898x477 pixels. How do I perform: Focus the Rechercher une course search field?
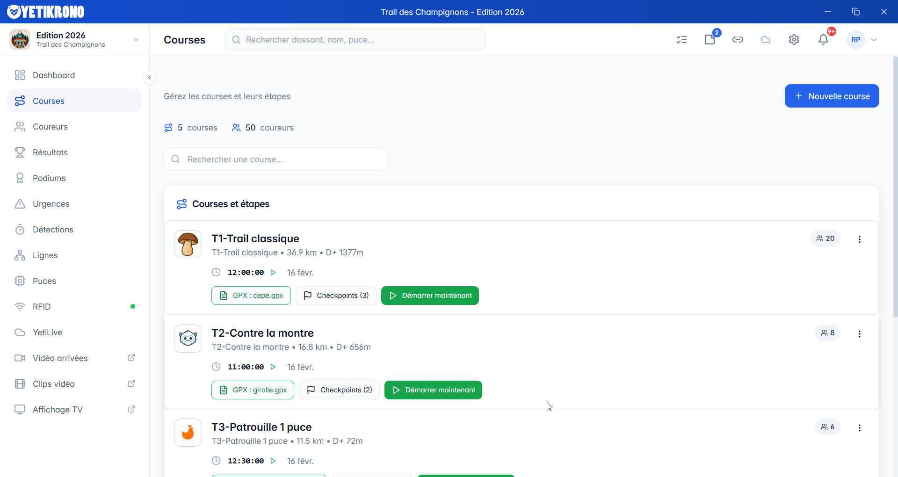[x=276, y=159]
